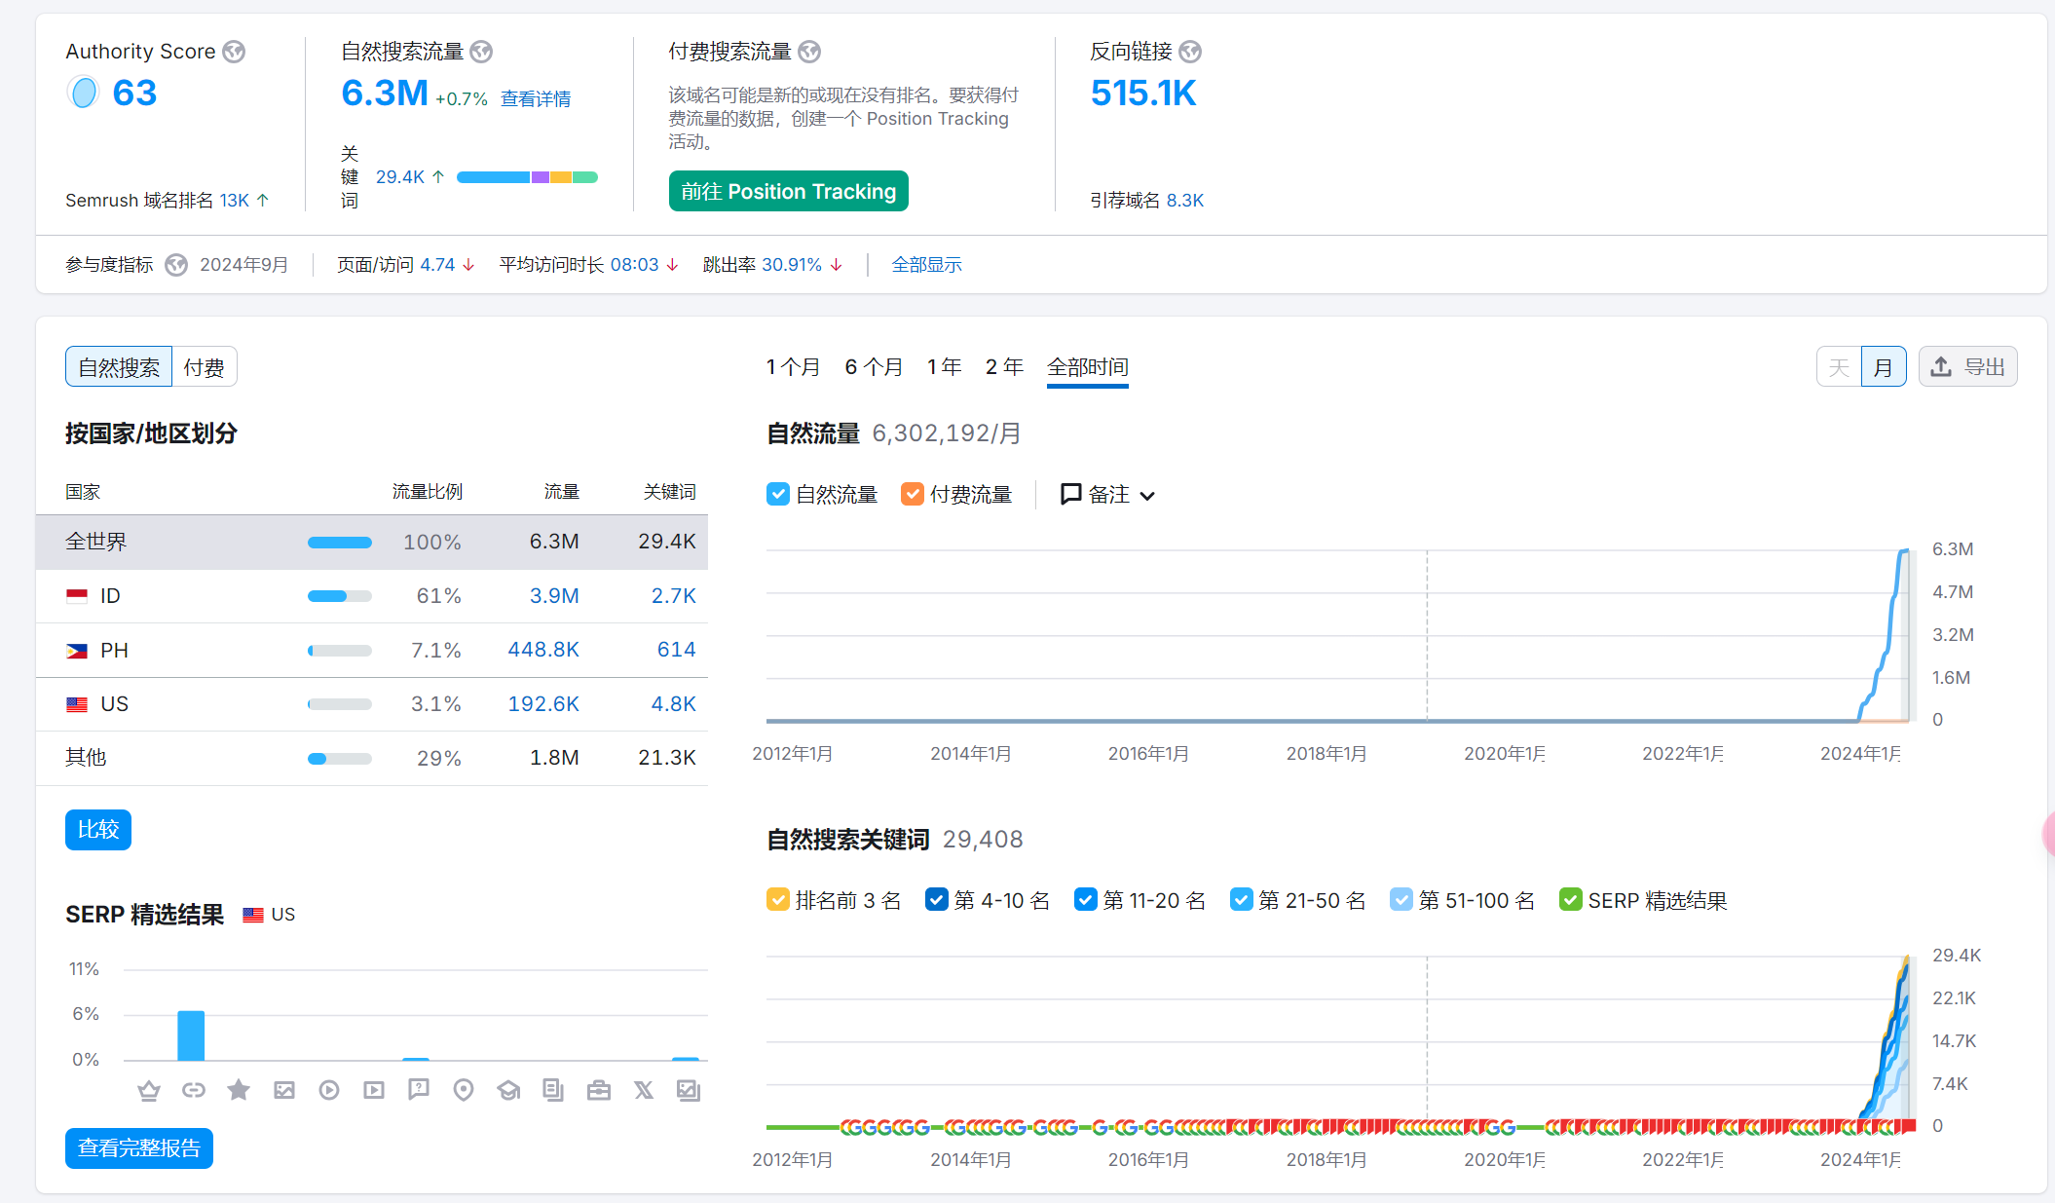Click the stacked image pack SERP icon
The width and height of the screenshot is (2055, 1203).
[689, 1090]
